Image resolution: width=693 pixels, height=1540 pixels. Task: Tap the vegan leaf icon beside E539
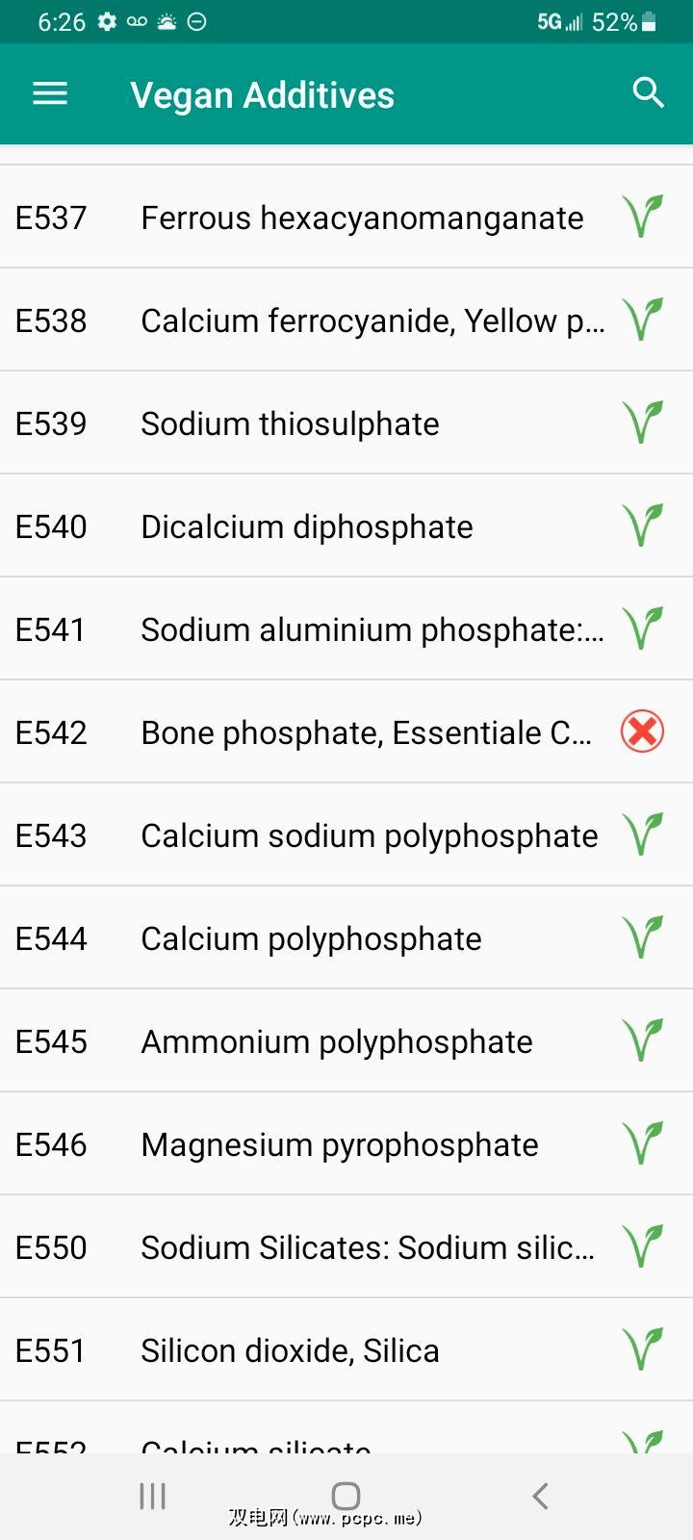642,423
